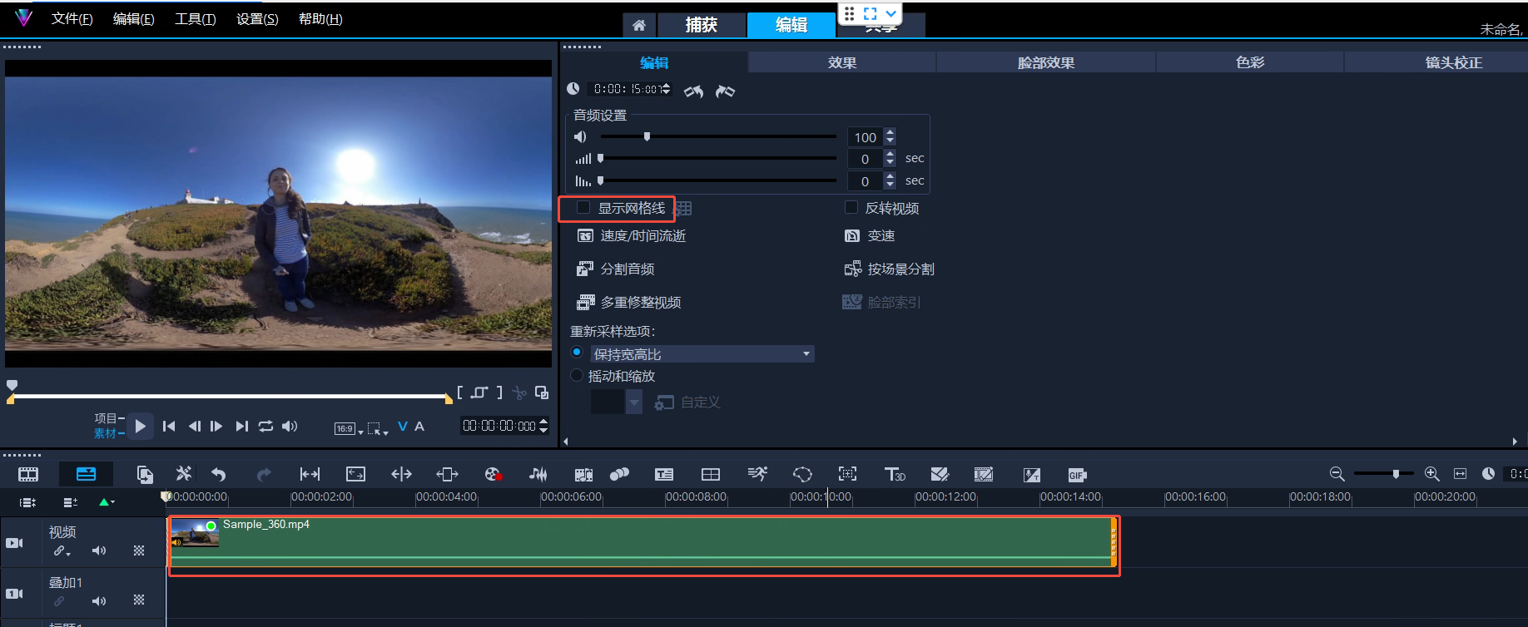Image resolution: width=1528 pixels, height=627 pixels.
Task: Open the preview volume control
Action: (x=290, y=426)
